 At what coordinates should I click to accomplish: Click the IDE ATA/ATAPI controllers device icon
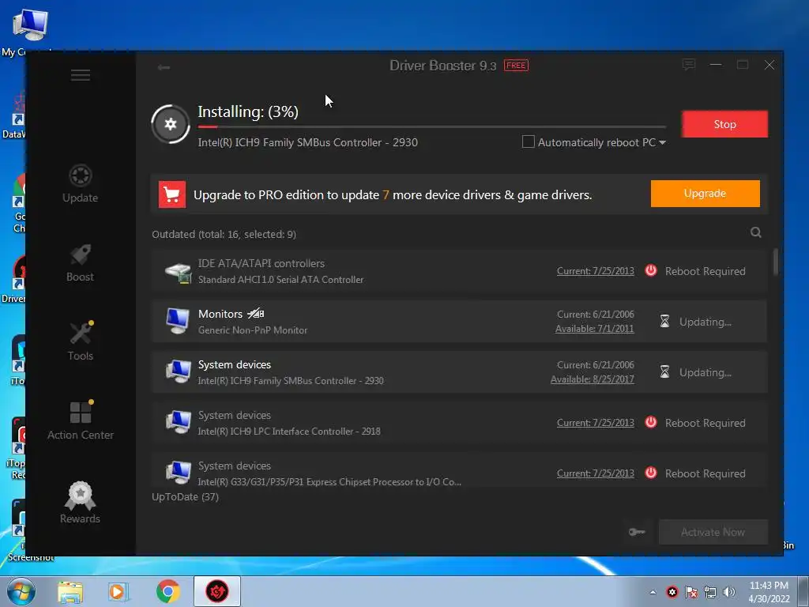point(178,272)
